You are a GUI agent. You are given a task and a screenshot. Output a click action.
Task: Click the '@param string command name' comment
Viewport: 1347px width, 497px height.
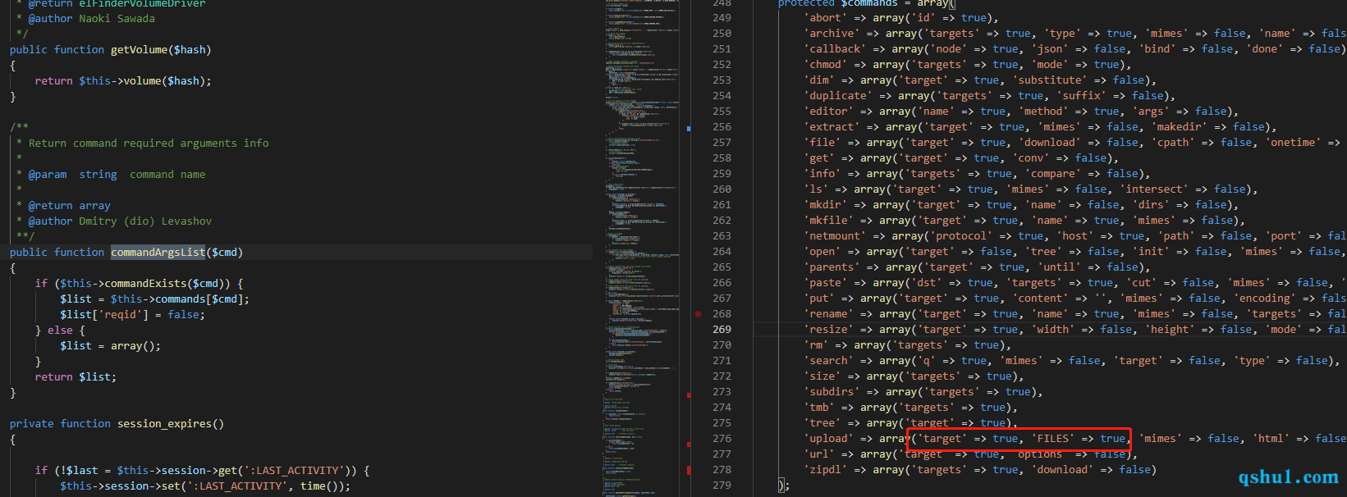pos(117,175)
